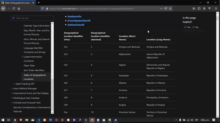Viewport: 220px width, 123px height.
Task: Open the notification center icon
Action: (x=213, y=120)
